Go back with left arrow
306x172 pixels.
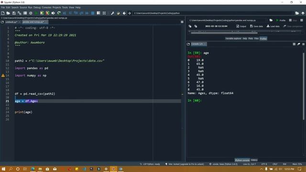124,13
